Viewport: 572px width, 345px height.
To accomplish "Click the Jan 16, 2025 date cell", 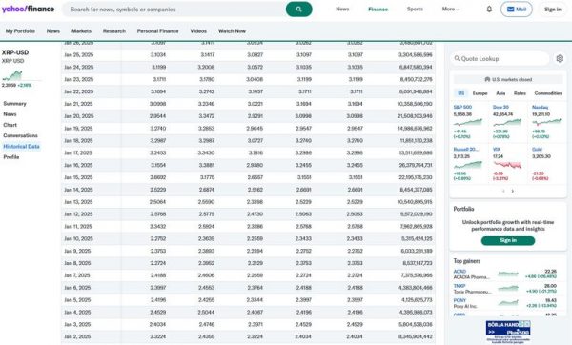I will pos(79,165).
